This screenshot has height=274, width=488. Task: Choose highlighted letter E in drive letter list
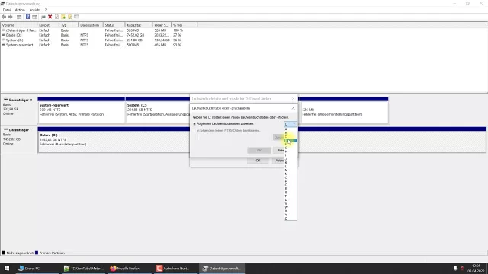point(290,140)
